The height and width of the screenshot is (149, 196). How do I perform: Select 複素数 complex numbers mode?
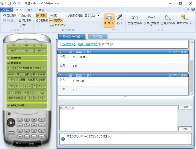[x=42, y=20]
